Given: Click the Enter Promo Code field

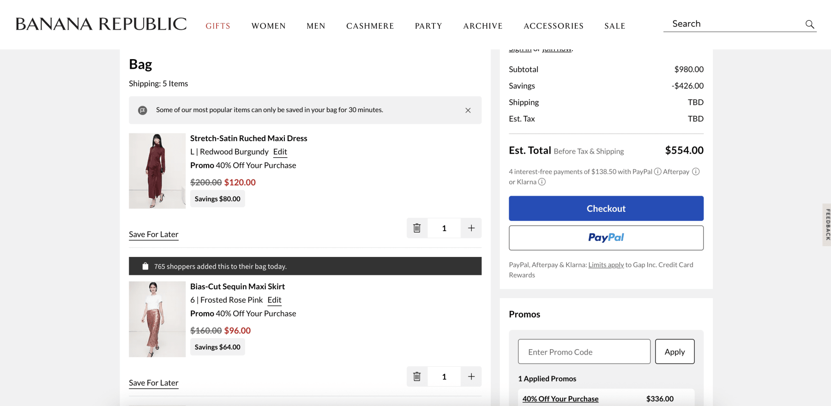Looking at the screenshot, I should tap(584, 352).
